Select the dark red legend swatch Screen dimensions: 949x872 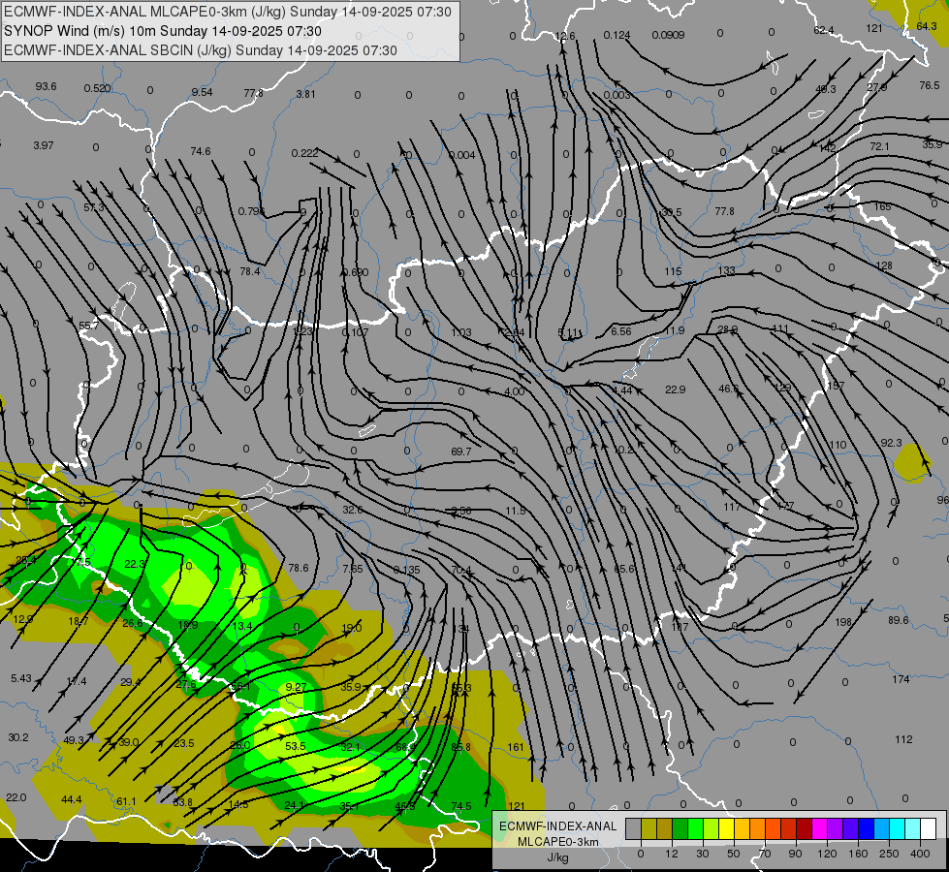coord(805,828)
